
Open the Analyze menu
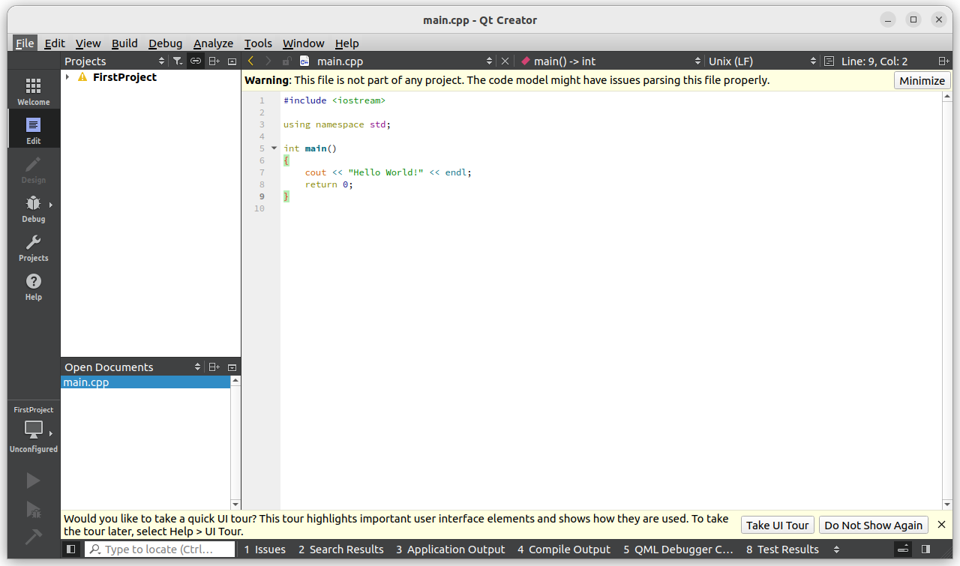213,43
